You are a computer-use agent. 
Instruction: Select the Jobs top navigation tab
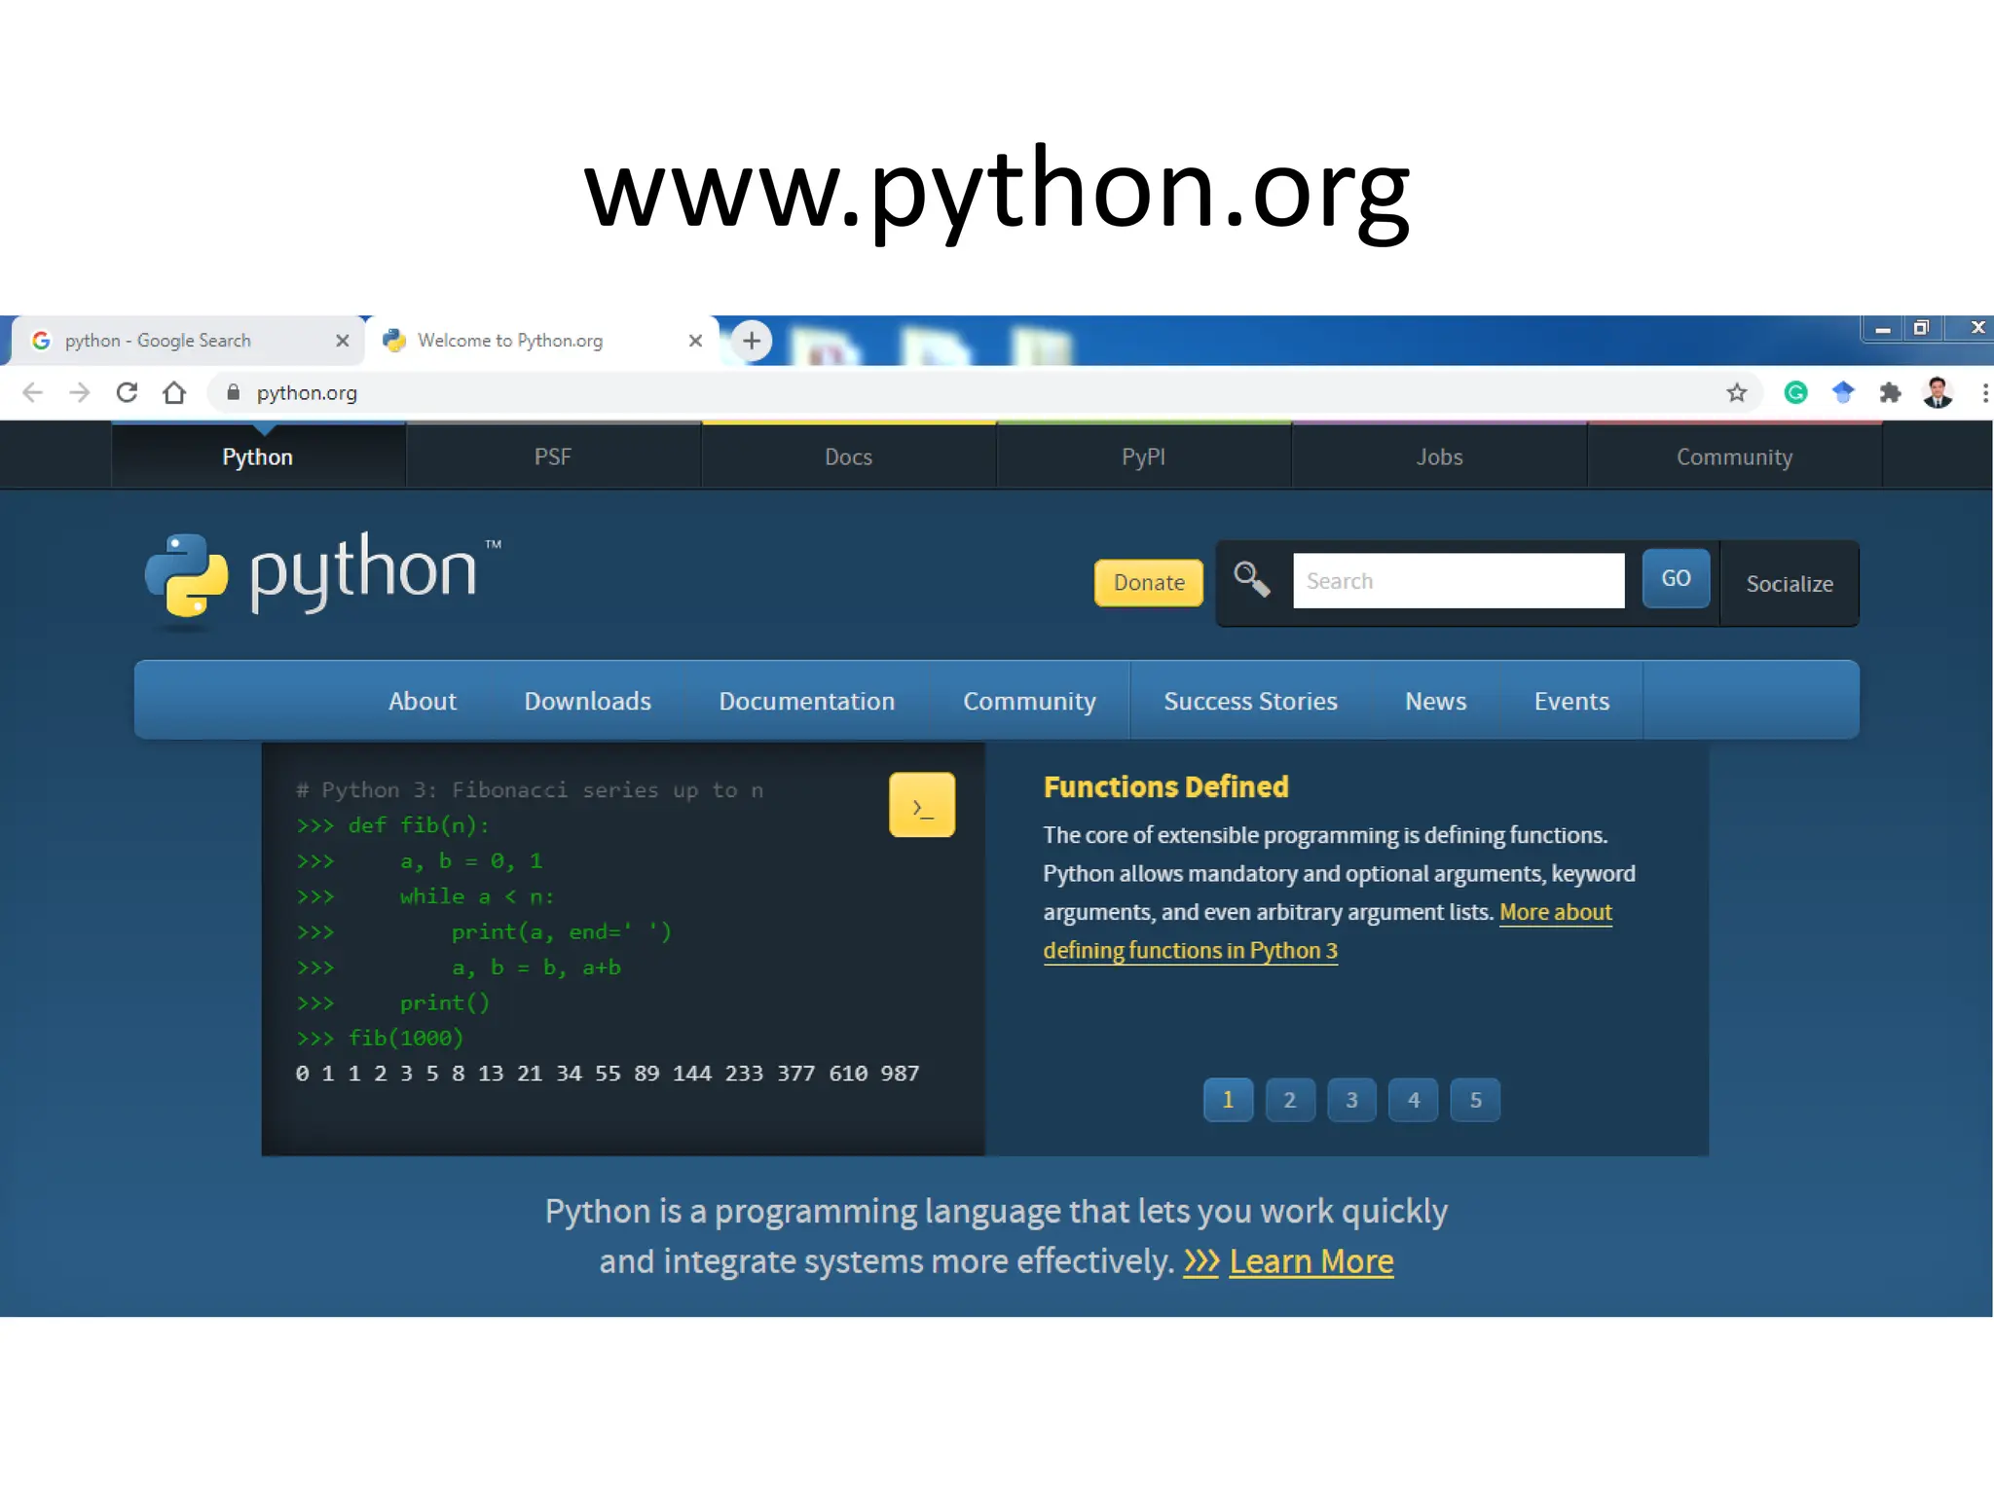[1439, 456]
